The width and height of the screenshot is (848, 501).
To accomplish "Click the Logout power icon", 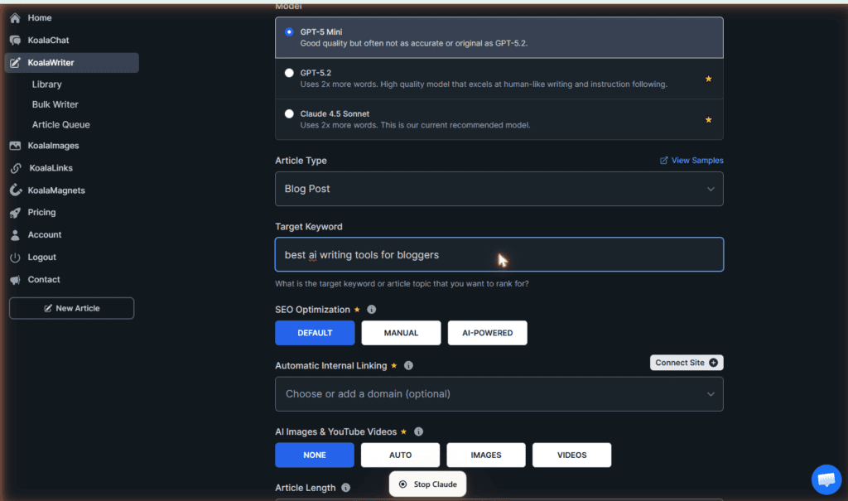I will point(15,258).
